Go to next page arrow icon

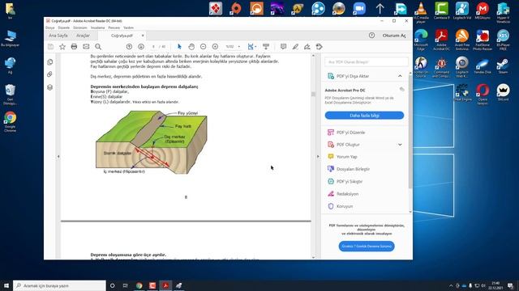click(x=141, y=47)
